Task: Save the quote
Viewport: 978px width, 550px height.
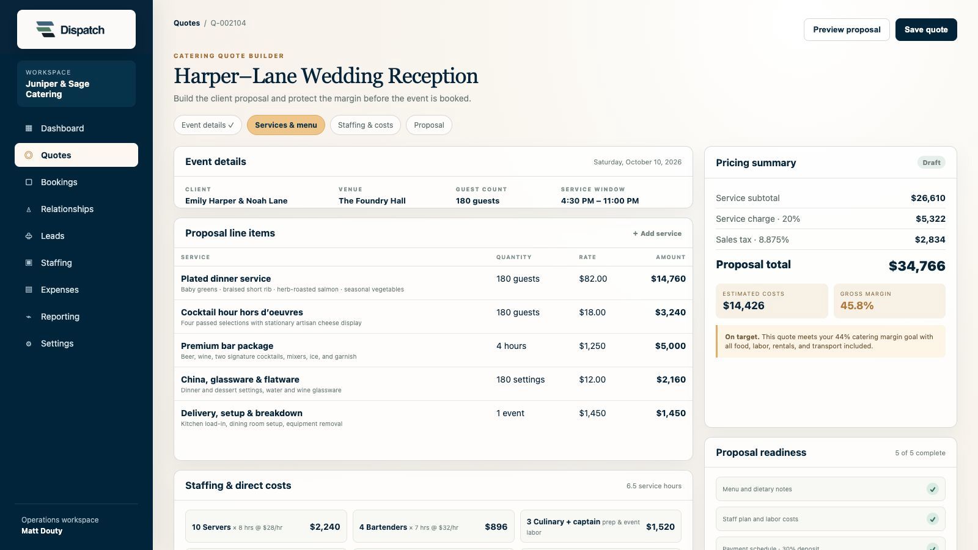Action: pos(926,29)
